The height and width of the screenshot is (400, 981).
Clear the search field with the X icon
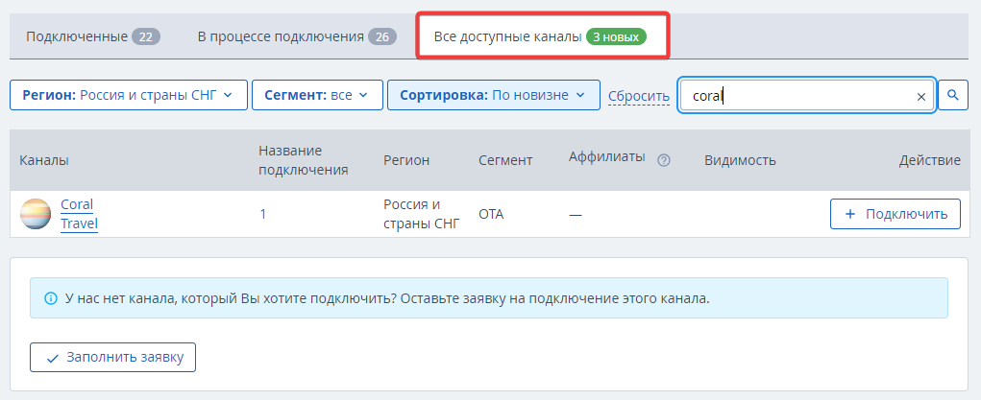(x=920, y=96)
